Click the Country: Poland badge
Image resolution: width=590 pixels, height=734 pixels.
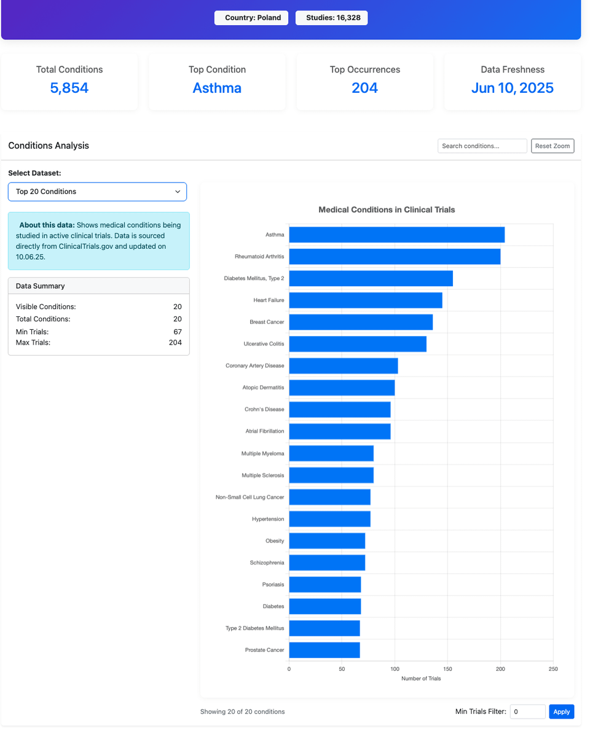pyautogui.click(x=251, y=18)
